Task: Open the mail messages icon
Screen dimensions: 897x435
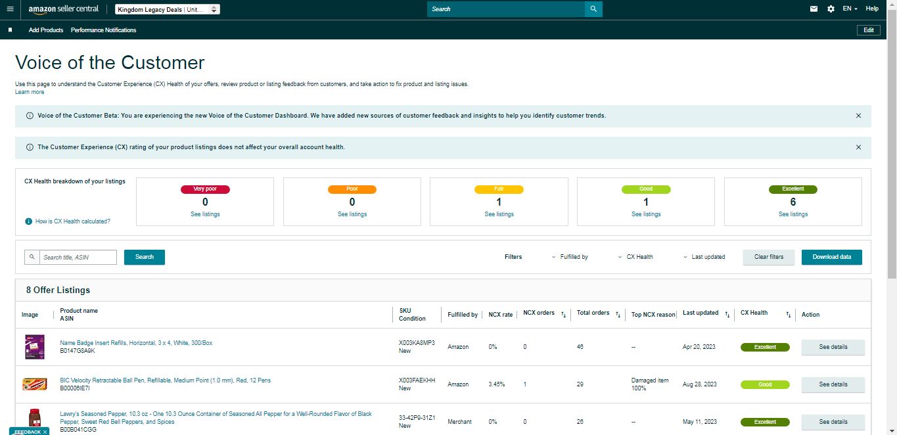Action: 814,9
